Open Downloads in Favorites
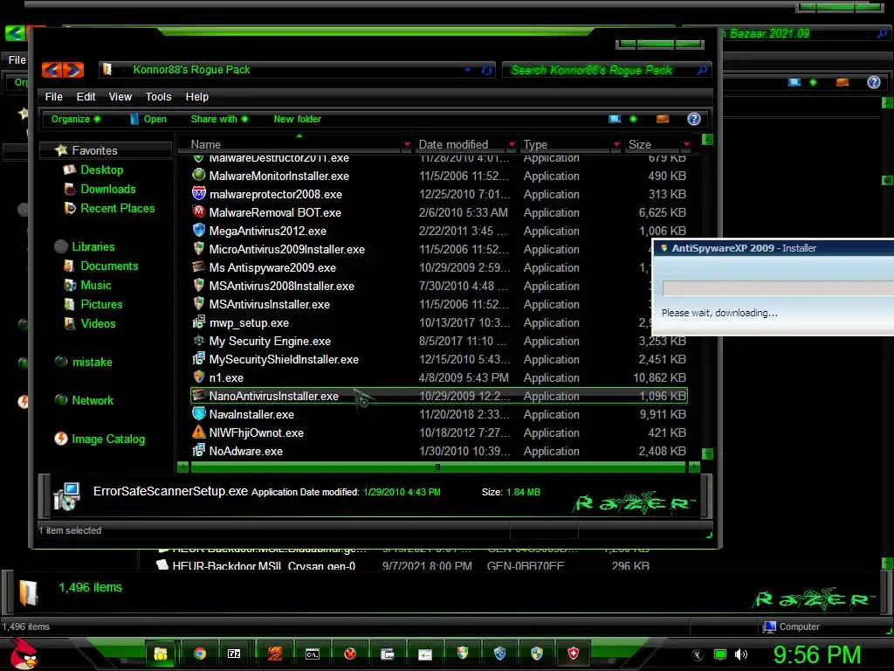This screenshot has height=671, width=894. [107, 189]
